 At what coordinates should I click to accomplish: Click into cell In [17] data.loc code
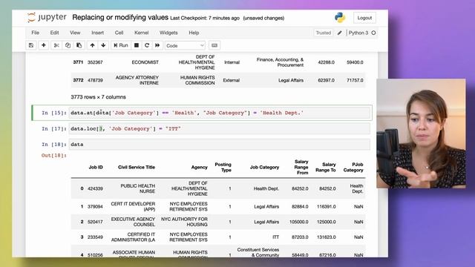tap(220, 128)
